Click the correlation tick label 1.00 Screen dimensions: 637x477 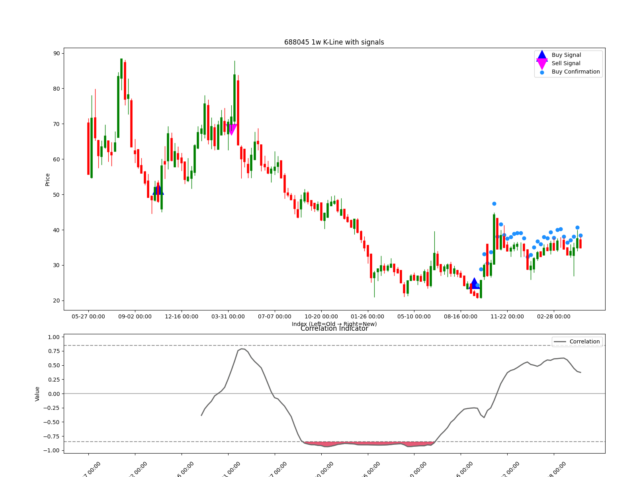[x=53, y=337]
